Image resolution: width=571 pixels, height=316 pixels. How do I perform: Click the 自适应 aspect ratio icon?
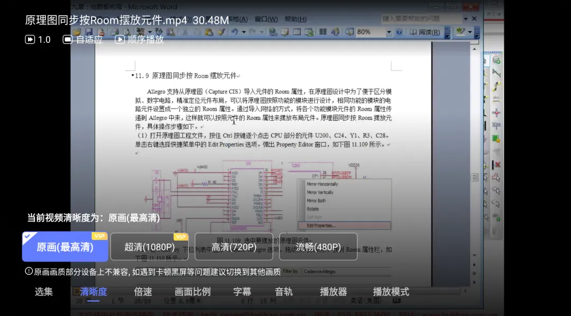tap(68, 39)
